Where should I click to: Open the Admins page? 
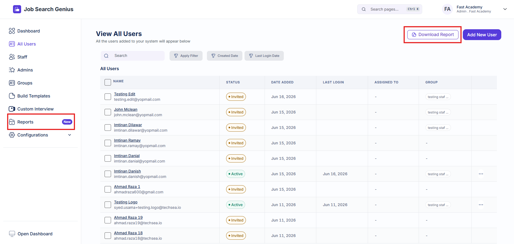tap(25, 70)
